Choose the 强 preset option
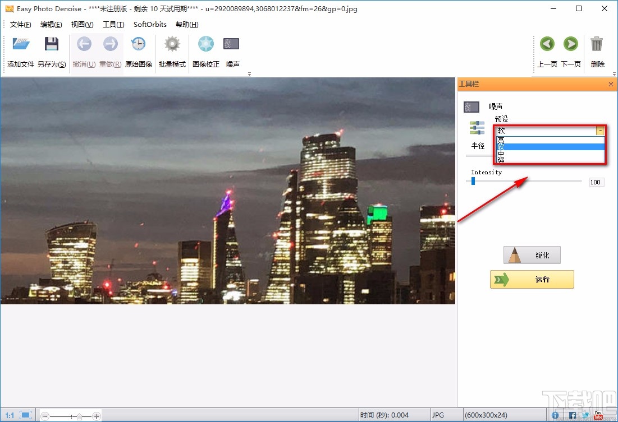 550,160
